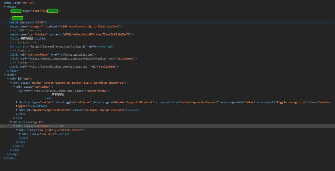Select the csrf-token meta line
Screen dimensions: 335x171
(x=72, y=34)
